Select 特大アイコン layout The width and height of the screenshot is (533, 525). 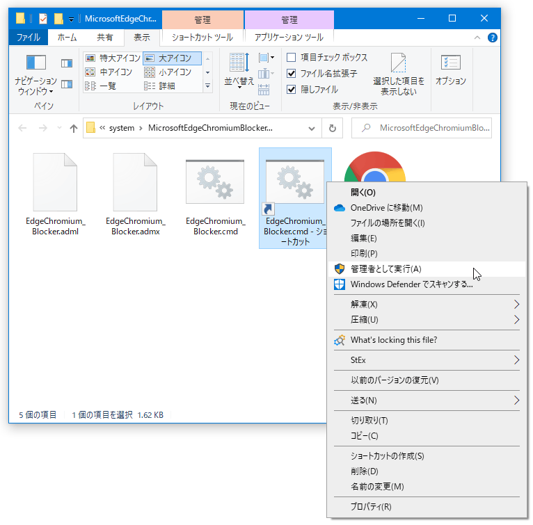[113, 58]
